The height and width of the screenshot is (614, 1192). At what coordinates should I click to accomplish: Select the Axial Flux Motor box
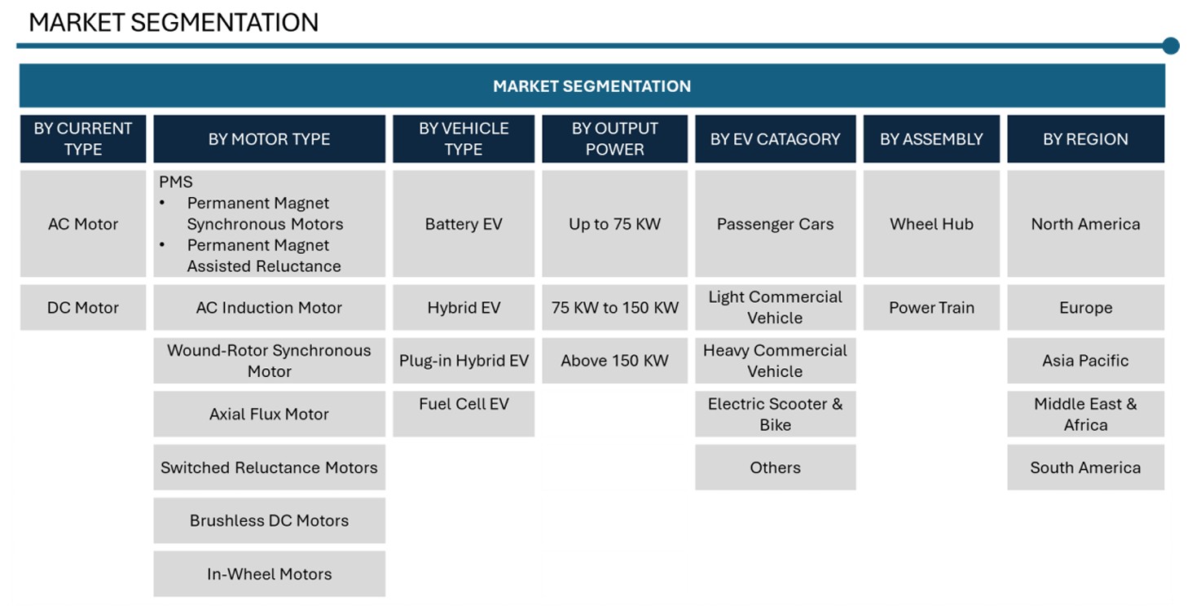click(269, 414)
